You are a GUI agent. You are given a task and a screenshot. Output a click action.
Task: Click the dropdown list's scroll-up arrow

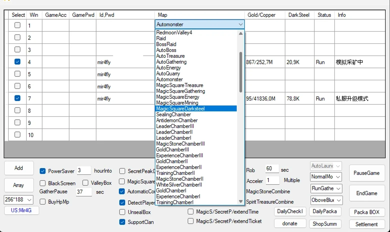[x=240, y=33]
